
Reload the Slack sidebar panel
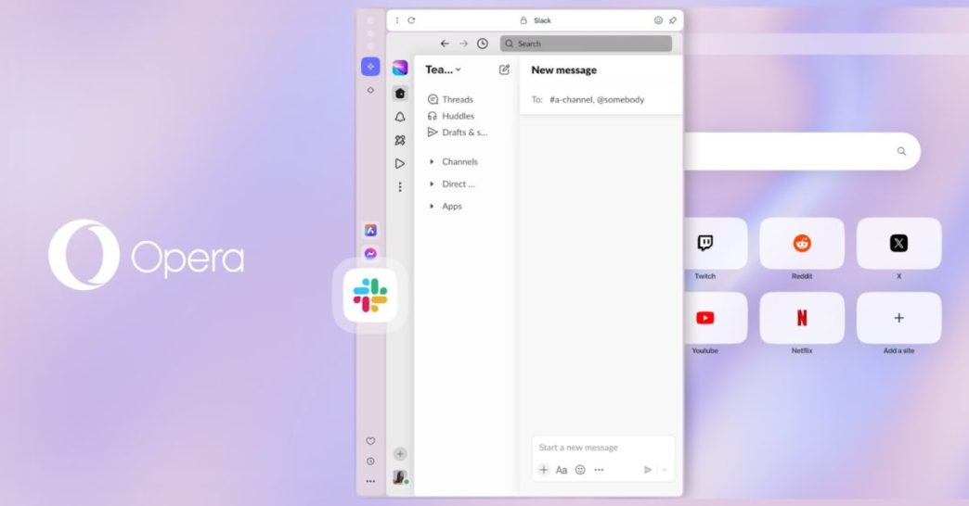tap(411, 19)
